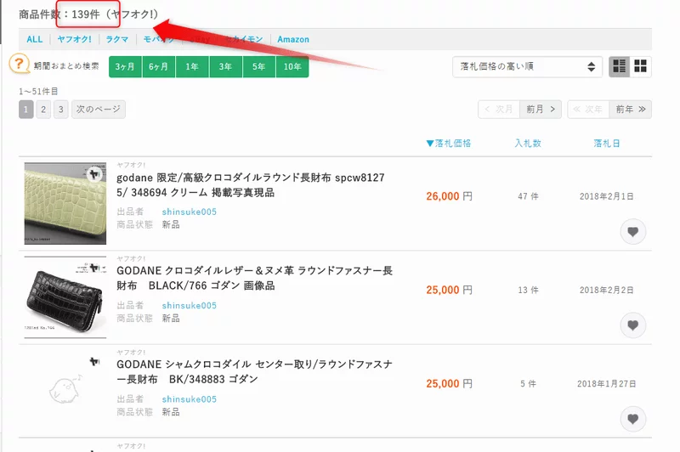This screenshot has width=680, height=452.
Task: Go to results page 3
Action: point(60,110)
